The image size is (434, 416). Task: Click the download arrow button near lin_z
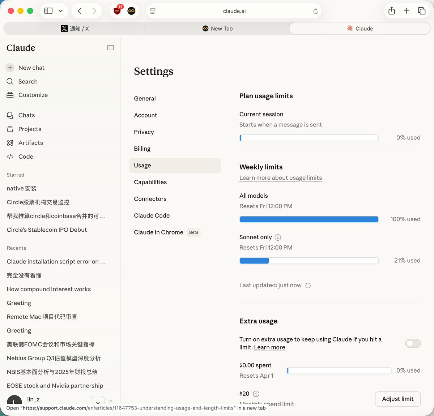tap(98, 402)
